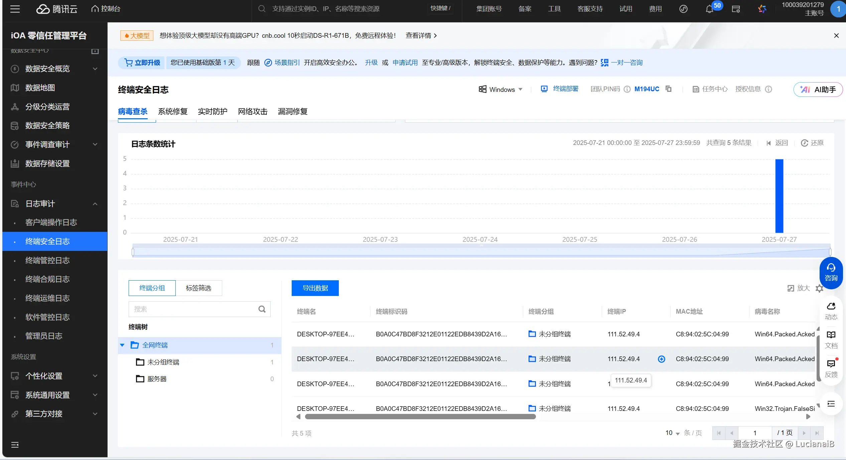Collapse the 全网终端 tree node
This screenshot has height=460, width=846.
point(122,345)
